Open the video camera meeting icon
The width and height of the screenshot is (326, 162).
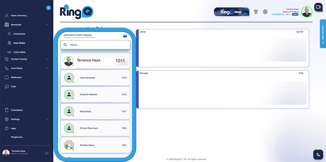tap(318, 7)
